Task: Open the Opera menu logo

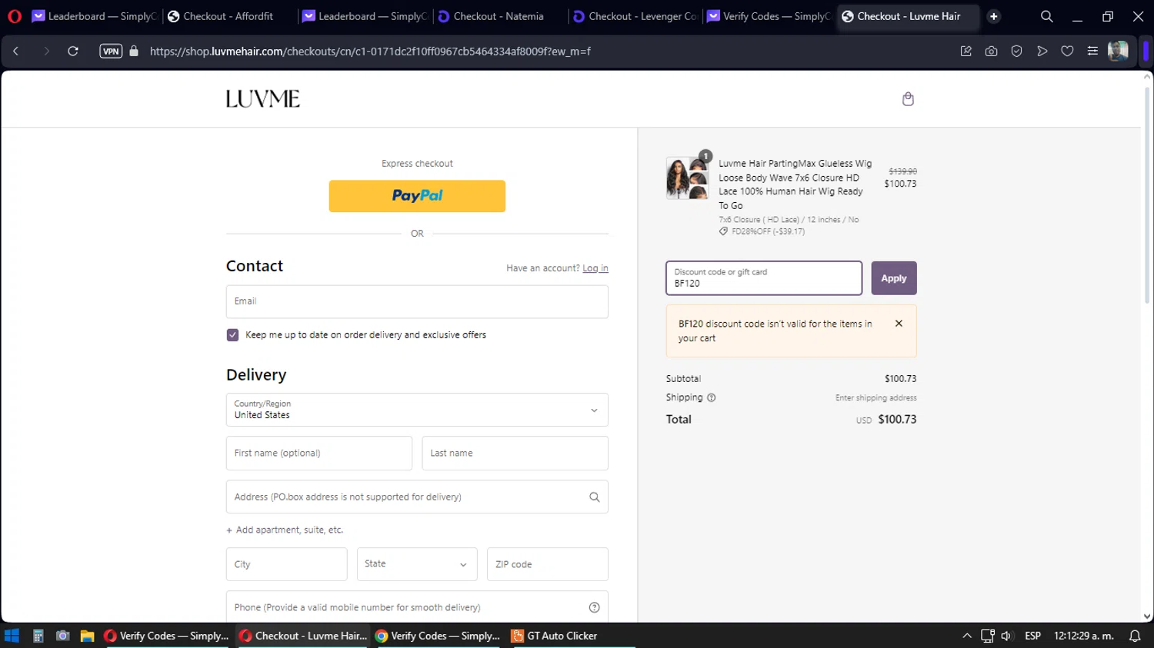Action: (x=15, y=16)
